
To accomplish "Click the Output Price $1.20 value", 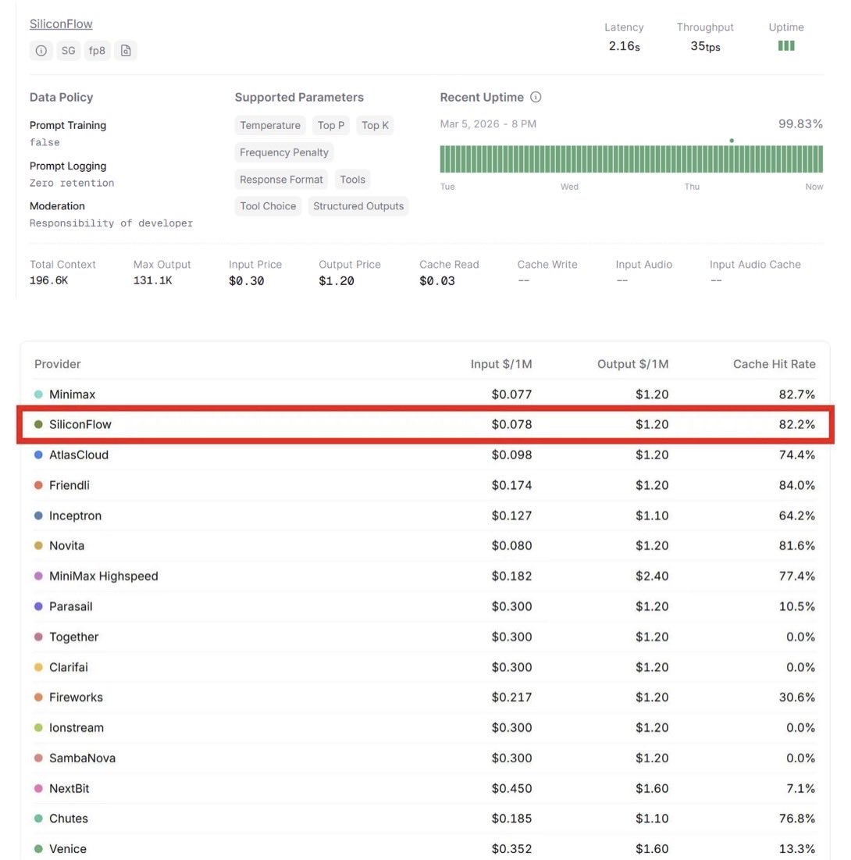I will pyautogui.click(x=336, y=281).
